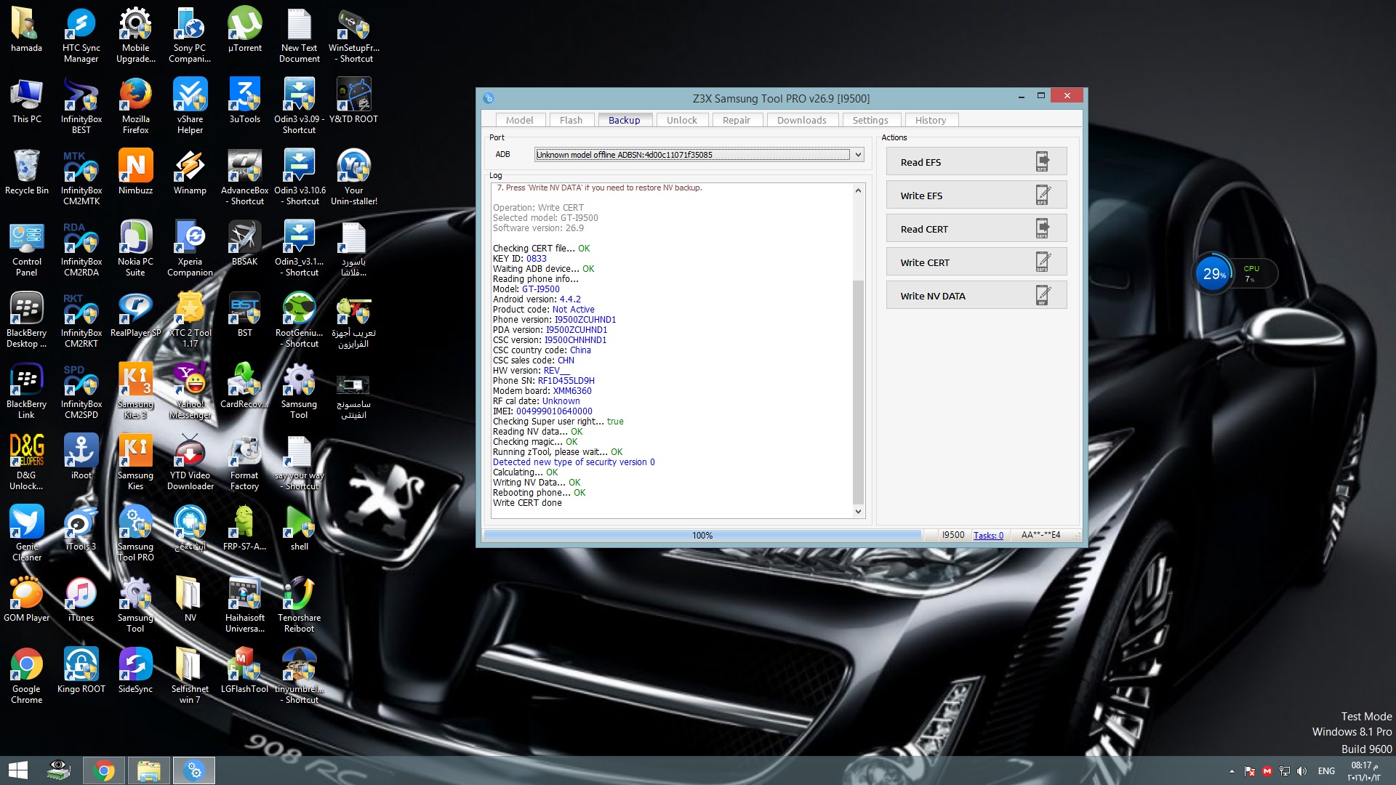Click the ENG language indicator
Screen dimensions: 1396x785
pyautogui.click(x=1326, y=770)
